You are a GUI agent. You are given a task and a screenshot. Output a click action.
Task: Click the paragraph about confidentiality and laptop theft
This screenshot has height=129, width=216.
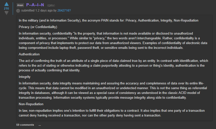[x=113, y=41]
